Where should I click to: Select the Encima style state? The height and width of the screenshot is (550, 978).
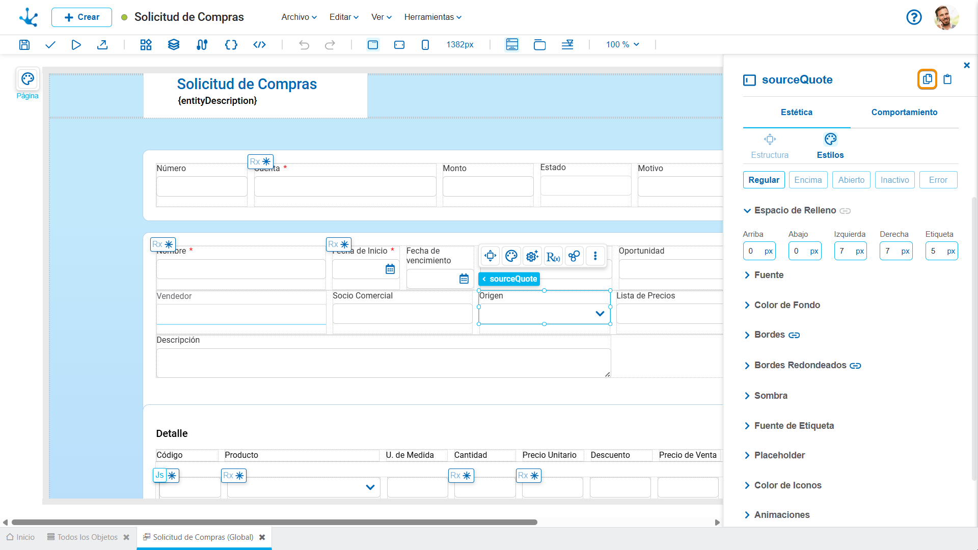point(808,180)
